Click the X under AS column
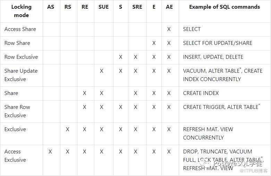Viewport: 271px width, 176px height. point(51,152)
